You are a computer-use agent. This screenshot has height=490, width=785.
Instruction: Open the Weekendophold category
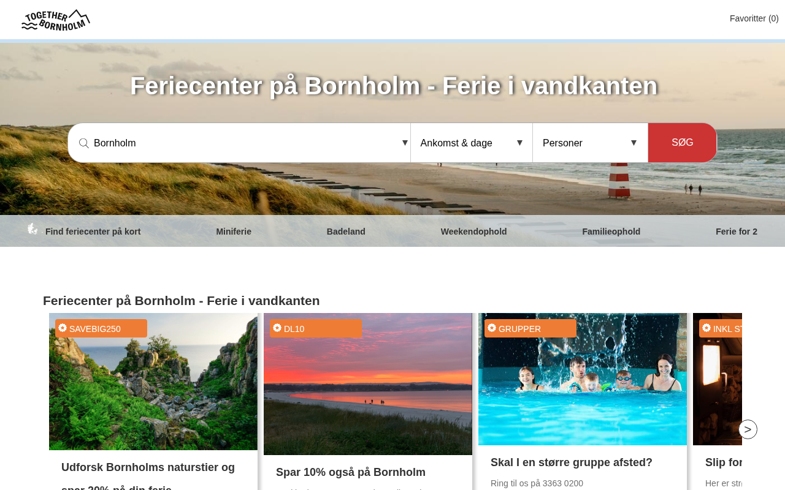point(473,232)
